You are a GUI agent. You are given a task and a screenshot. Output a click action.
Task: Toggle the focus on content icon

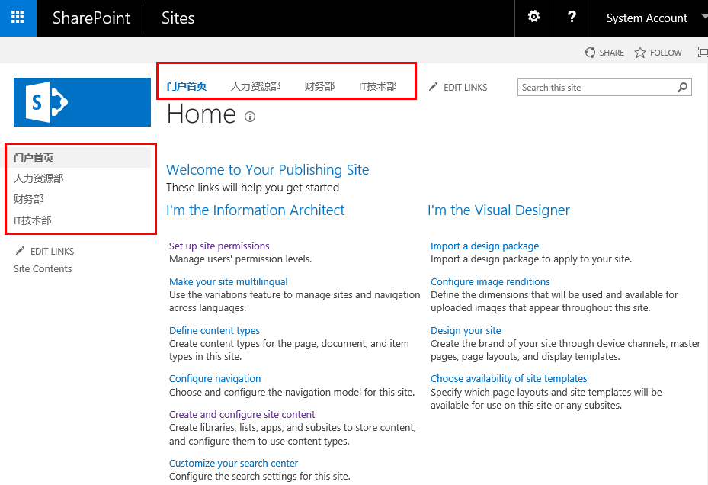tap(703, 52)
